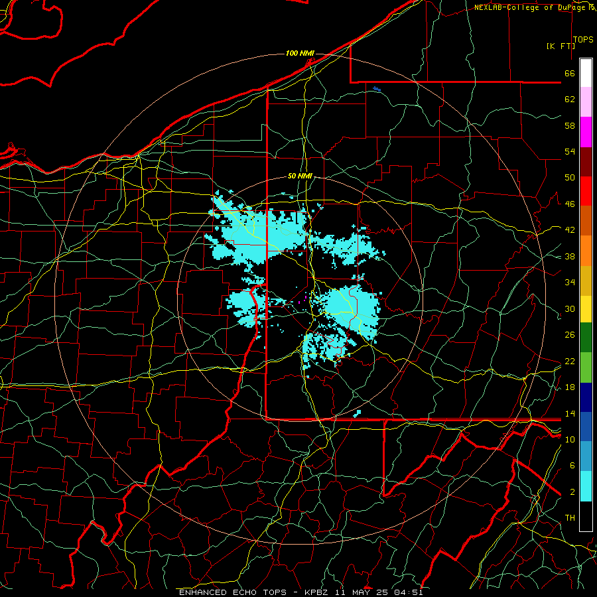Click the bright red 50 legend swatch
This screenshot has width=597, height=597.
[x=586, y=191]
